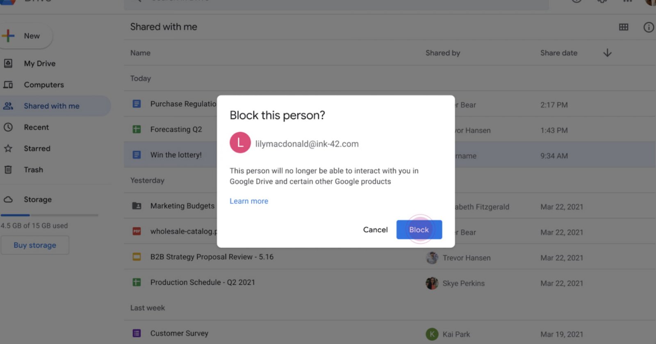
Task: Click Buy storage button
Action: [x=35, y=245]
